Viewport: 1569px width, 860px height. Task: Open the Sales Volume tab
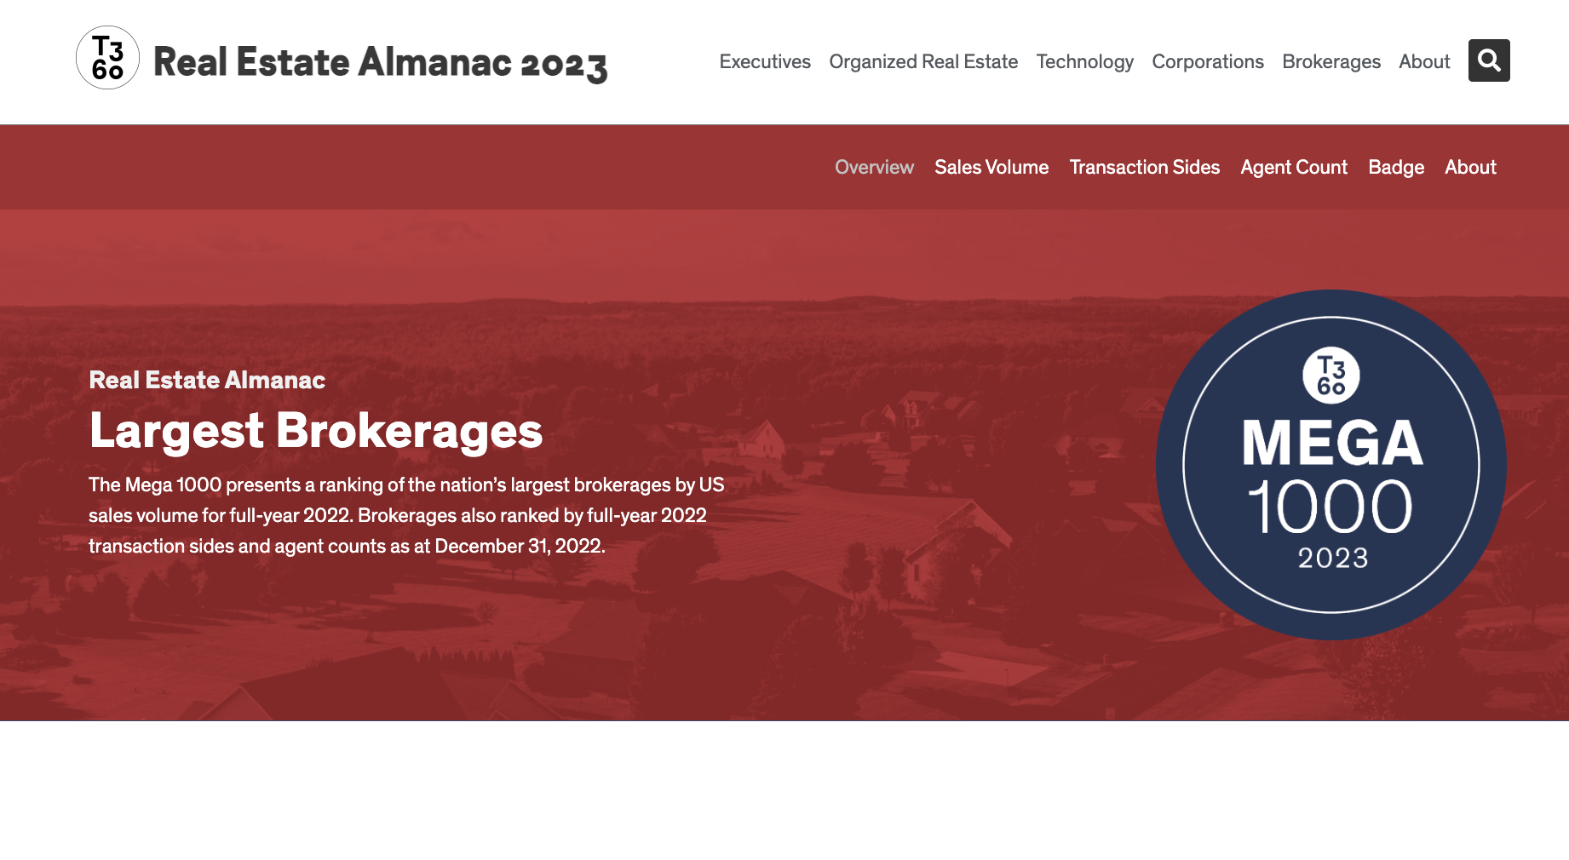(x=991, y=167)
